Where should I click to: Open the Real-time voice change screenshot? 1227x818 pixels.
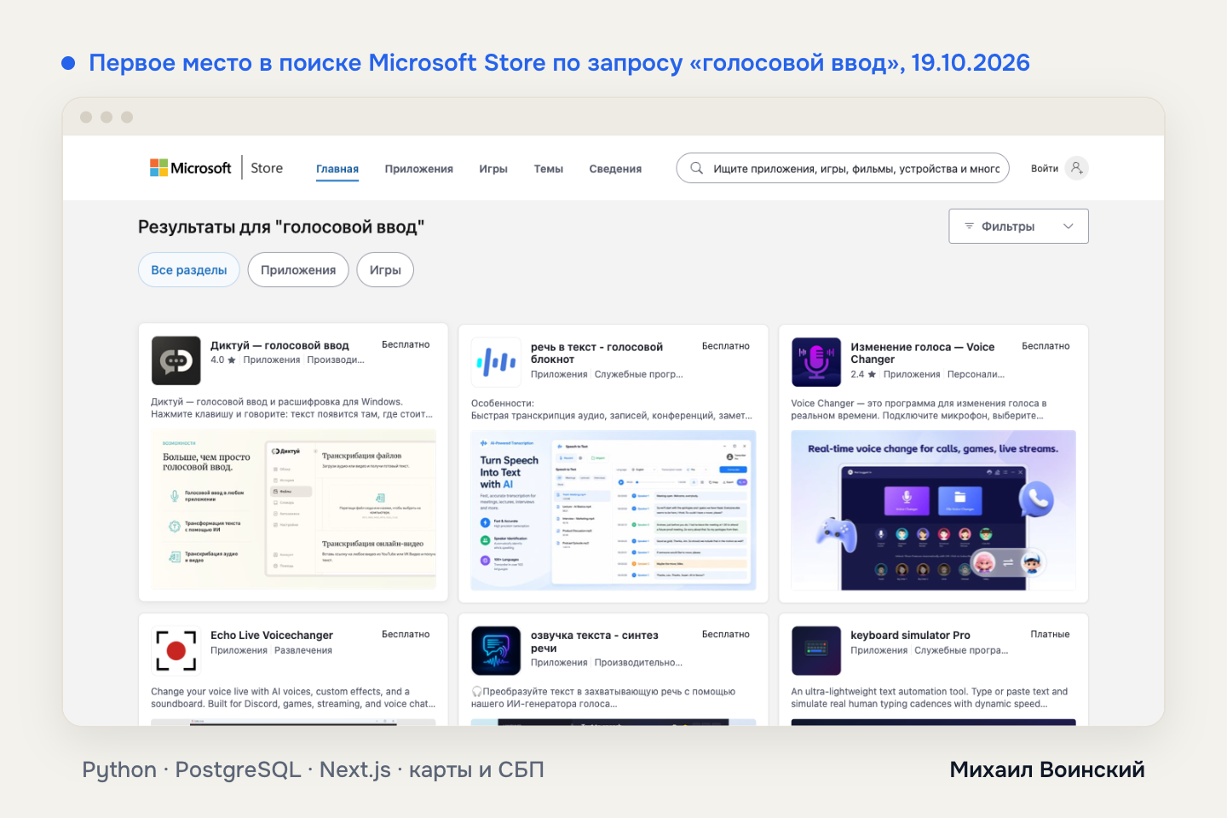coord(933,510)
